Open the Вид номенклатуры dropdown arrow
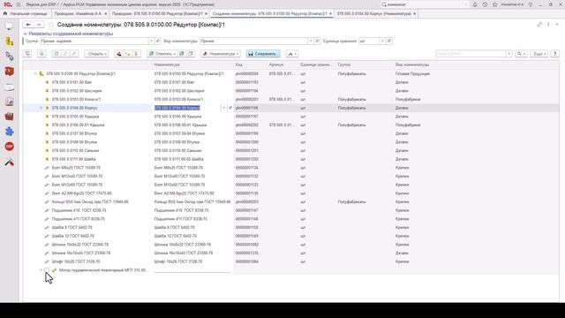Viewport: 565px width, 318px height. [310, 42]
